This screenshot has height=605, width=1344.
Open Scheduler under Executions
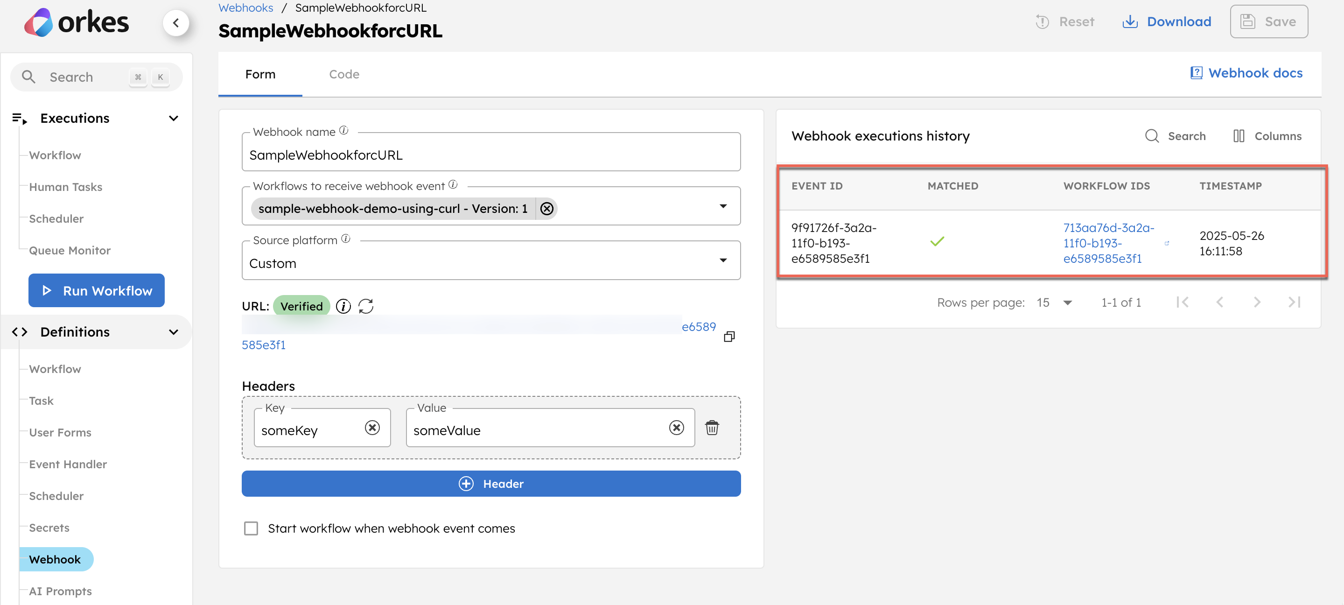point(56,219)
